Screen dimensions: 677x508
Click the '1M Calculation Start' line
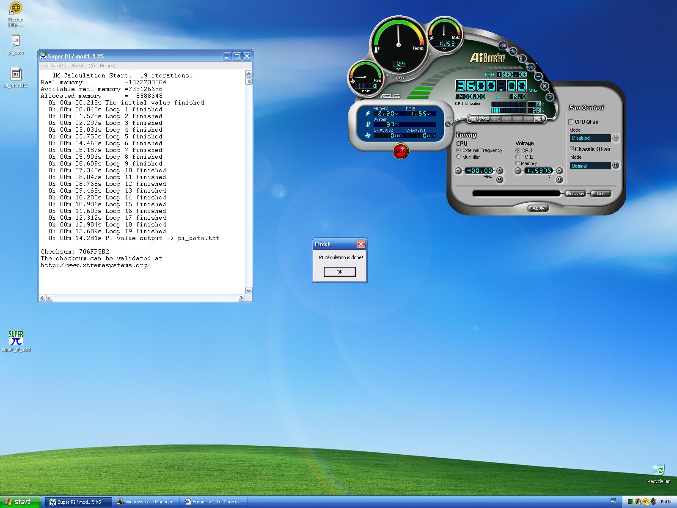tap(123, 76)
